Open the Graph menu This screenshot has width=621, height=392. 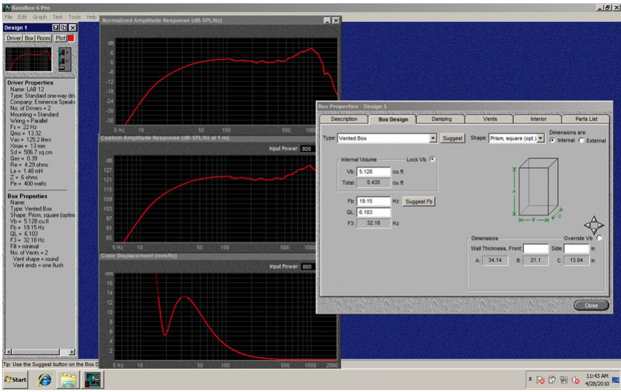point(40,17)
